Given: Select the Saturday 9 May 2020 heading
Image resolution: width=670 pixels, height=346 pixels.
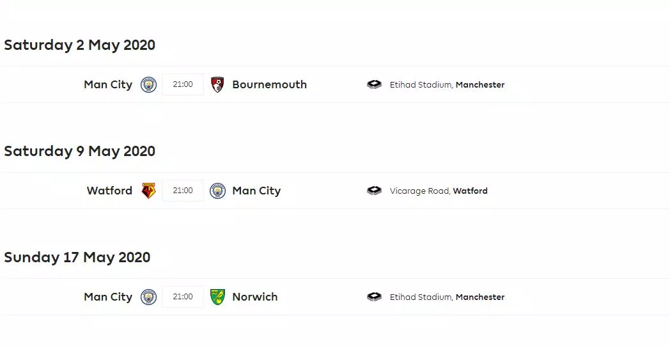Looking at the screenshot, I should point(79,151).
